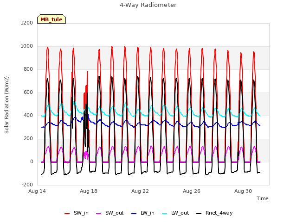The image size is (297, 222).
Task: Click the black Rnet_4way legend swatch
Action: 199,214
